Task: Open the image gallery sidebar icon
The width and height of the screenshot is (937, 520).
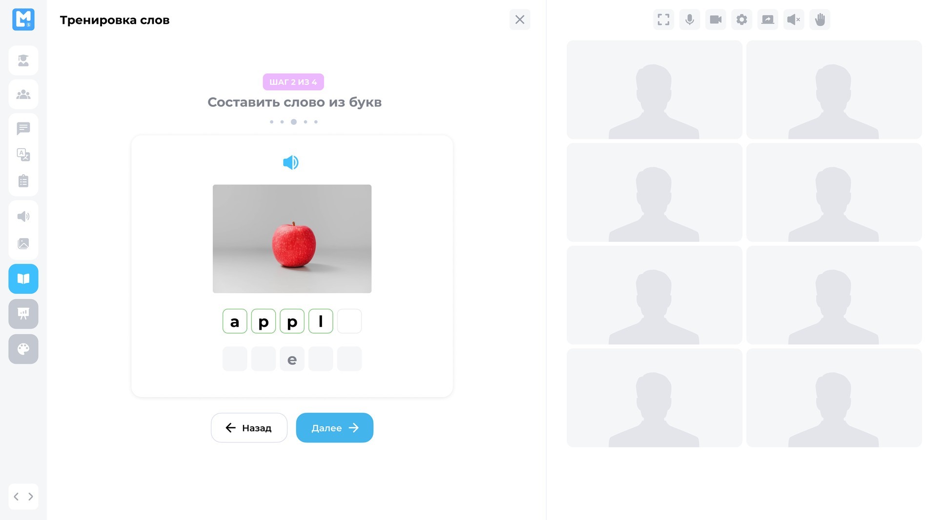Action: pyautogui.click(x=23, y=243)
